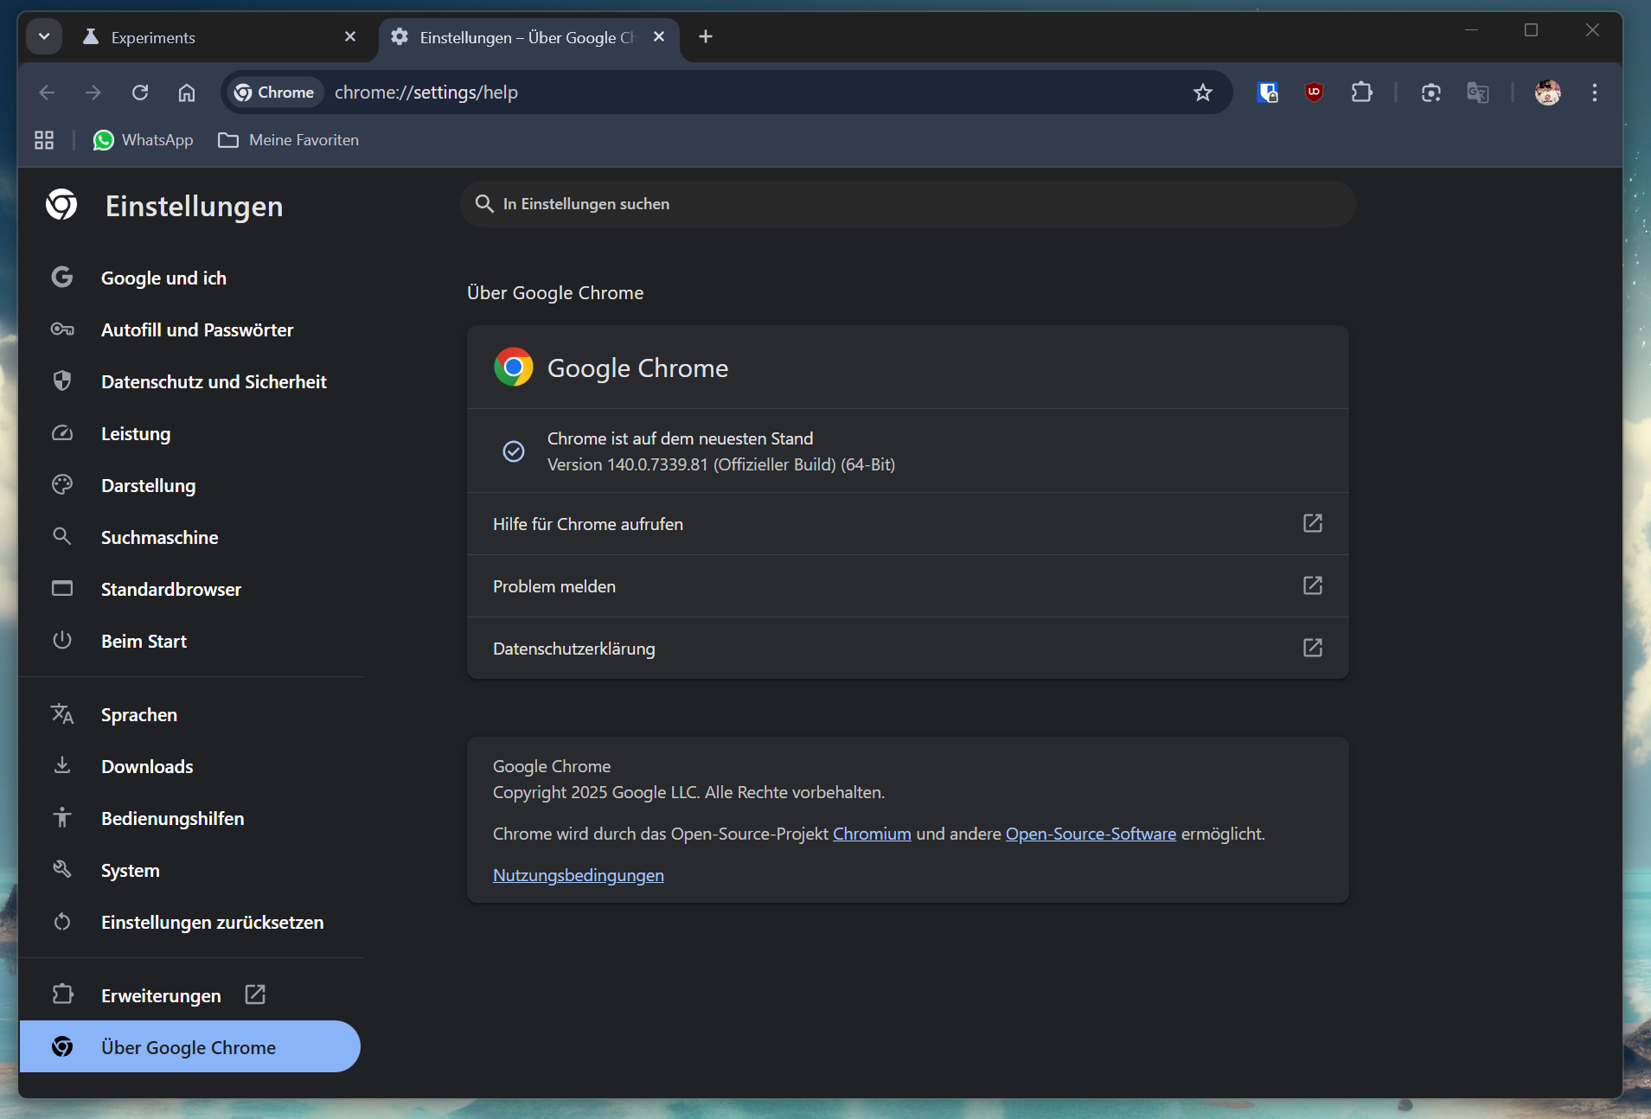Open the three-dot Chrome menu
The width and height of the screenshot is (1651, 1119).
pyautogui.click(x=1594, y=93)
